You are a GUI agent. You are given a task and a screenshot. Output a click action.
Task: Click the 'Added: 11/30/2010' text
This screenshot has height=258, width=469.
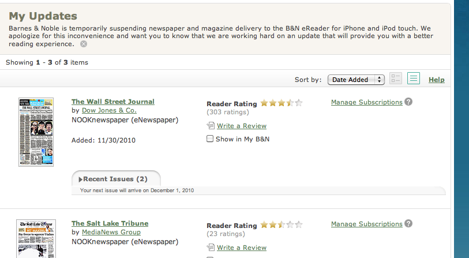point(103,140)
